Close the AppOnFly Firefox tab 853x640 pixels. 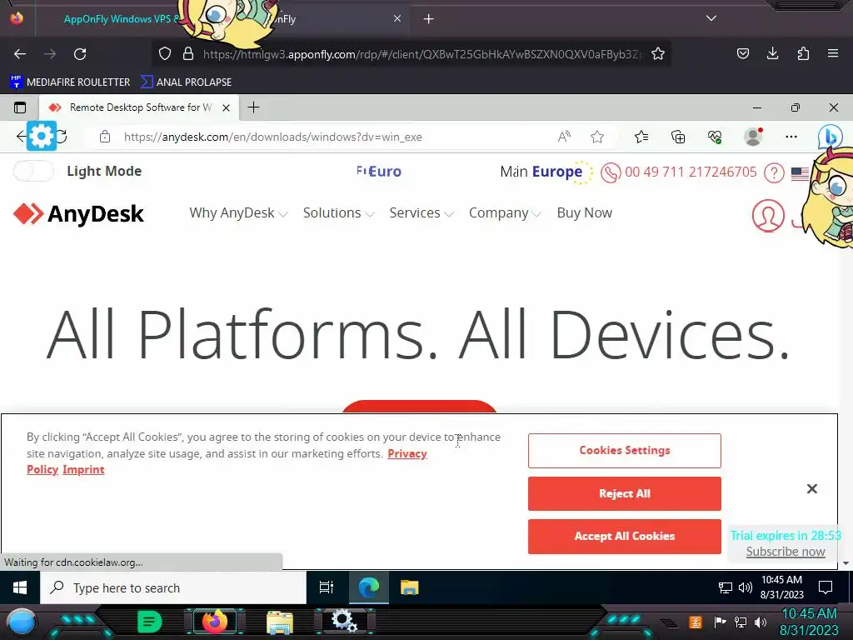(x=397, y=18)
